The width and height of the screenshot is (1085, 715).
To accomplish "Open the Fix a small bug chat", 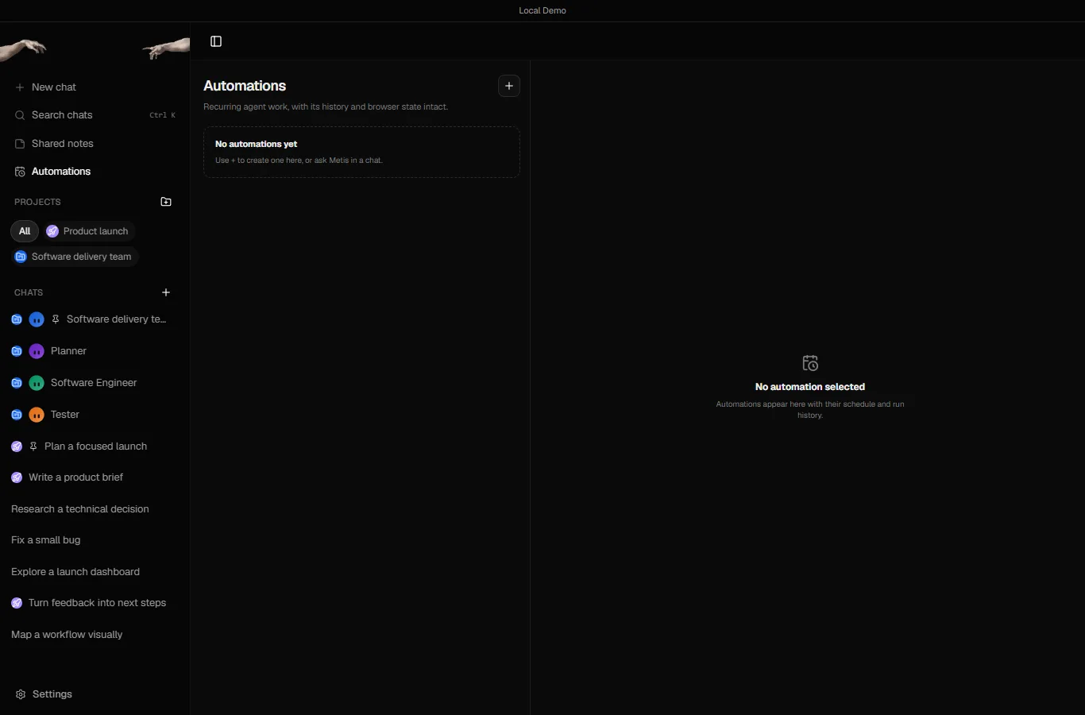I will click(x=95, y=540).
